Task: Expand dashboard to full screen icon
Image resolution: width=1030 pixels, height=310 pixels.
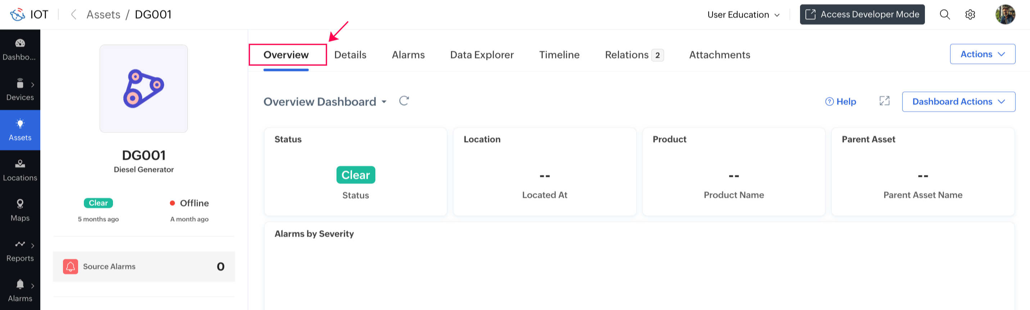Action: pos(885,101)
